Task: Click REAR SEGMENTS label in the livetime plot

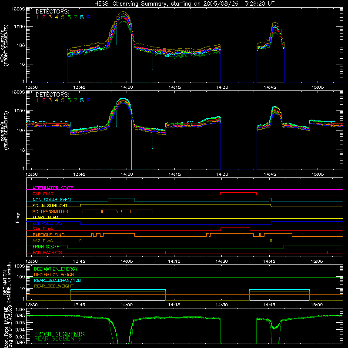Action: click(58, 339)
